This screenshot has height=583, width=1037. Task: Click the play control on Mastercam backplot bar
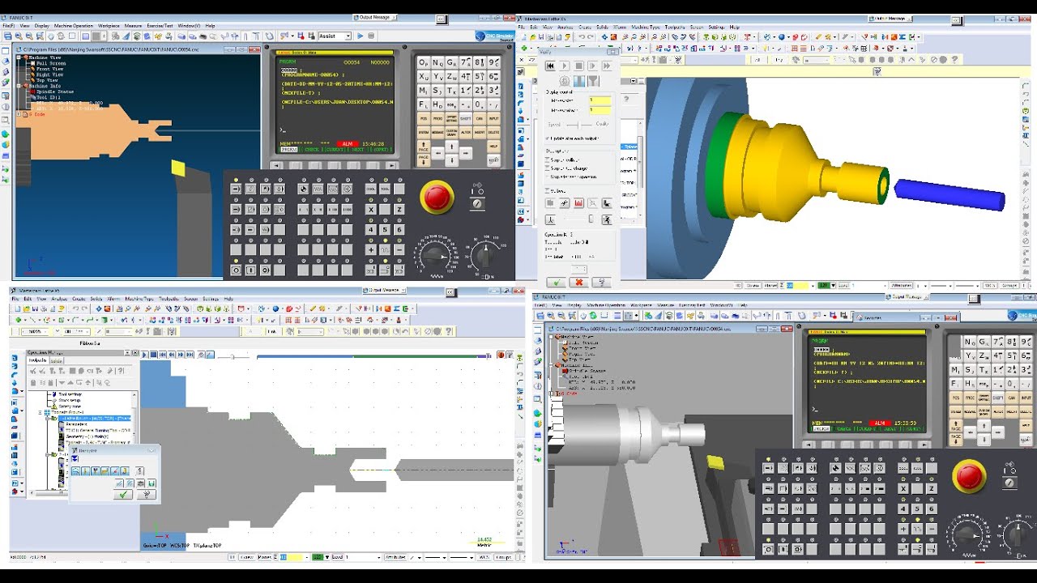click(145, 355)
